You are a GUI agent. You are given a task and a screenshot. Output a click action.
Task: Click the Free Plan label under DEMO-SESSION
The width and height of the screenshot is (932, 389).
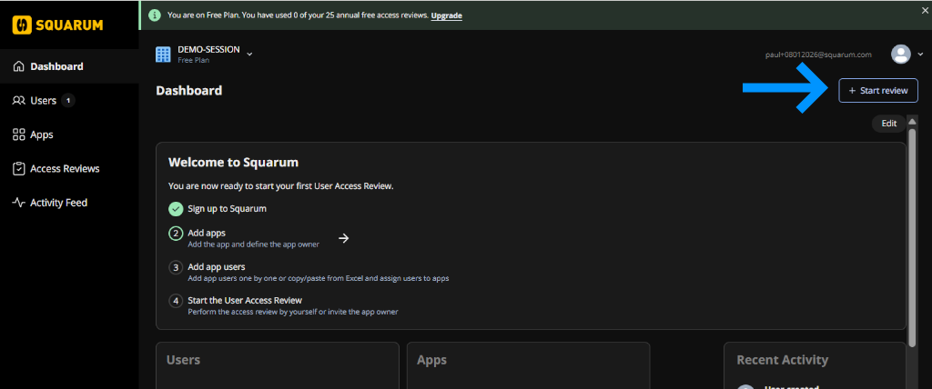[194, 60]
